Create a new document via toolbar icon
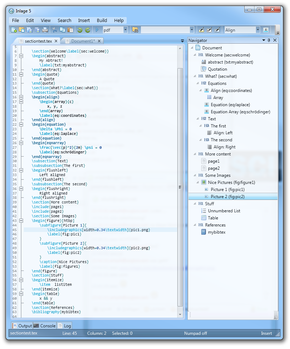Viewport: 290px width, 349px height. coord(14,30)
